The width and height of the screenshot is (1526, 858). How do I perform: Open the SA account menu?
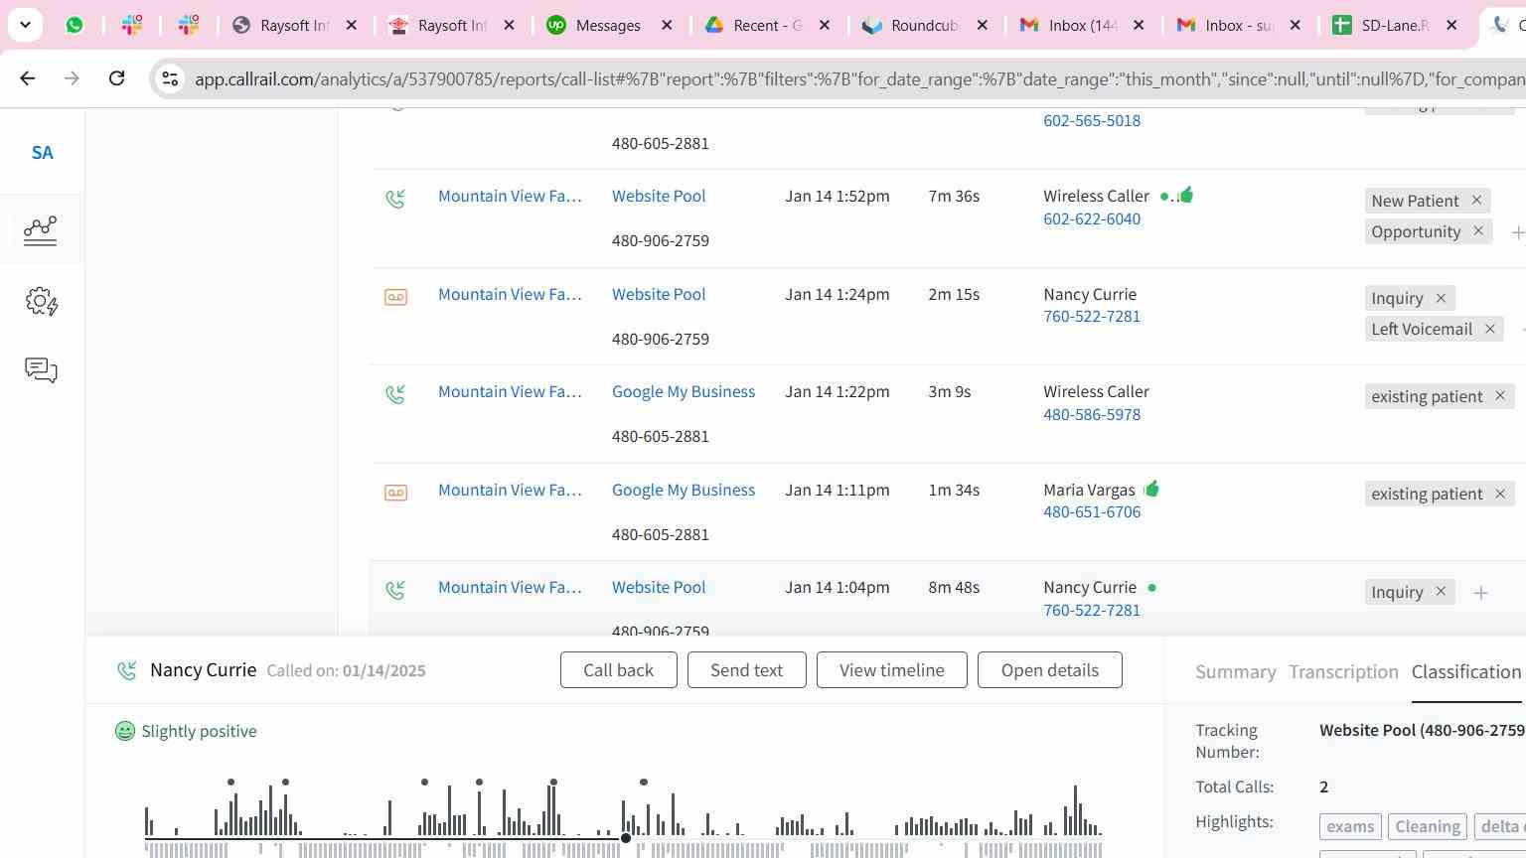pyautogui.click(x=42, y=153)
